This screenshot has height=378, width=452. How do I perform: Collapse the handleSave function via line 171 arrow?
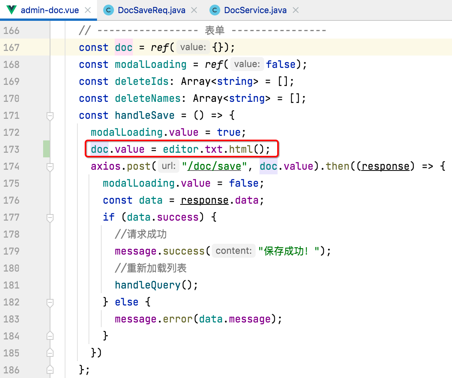(x=50, y=115)
